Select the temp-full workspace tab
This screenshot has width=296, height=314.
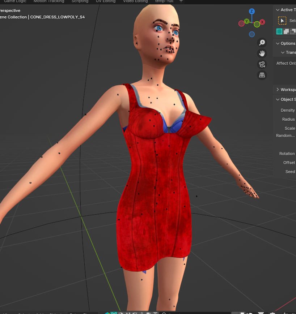coord(164,1)
